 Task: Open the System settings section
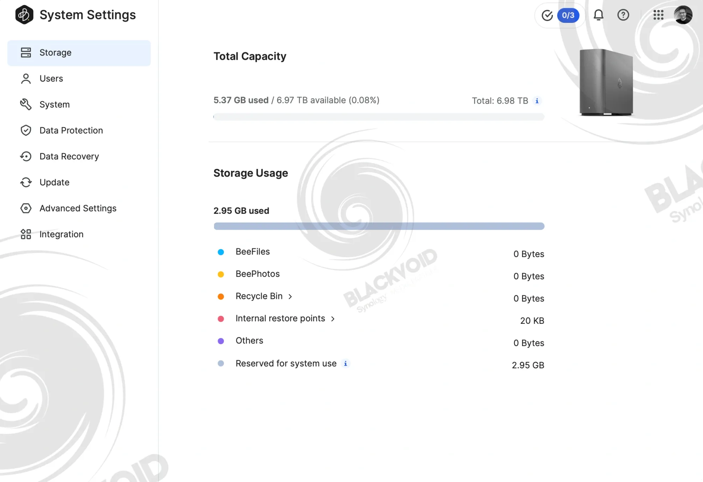pyautogui.click(x=79, y=104)
